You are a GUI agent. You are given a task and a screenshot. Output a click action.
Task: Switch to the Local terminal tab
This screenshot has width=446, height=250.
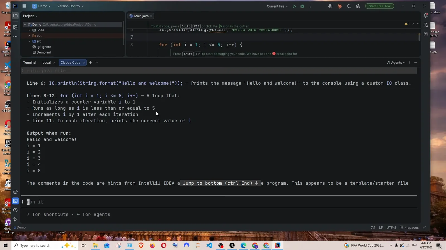point(47,62)
